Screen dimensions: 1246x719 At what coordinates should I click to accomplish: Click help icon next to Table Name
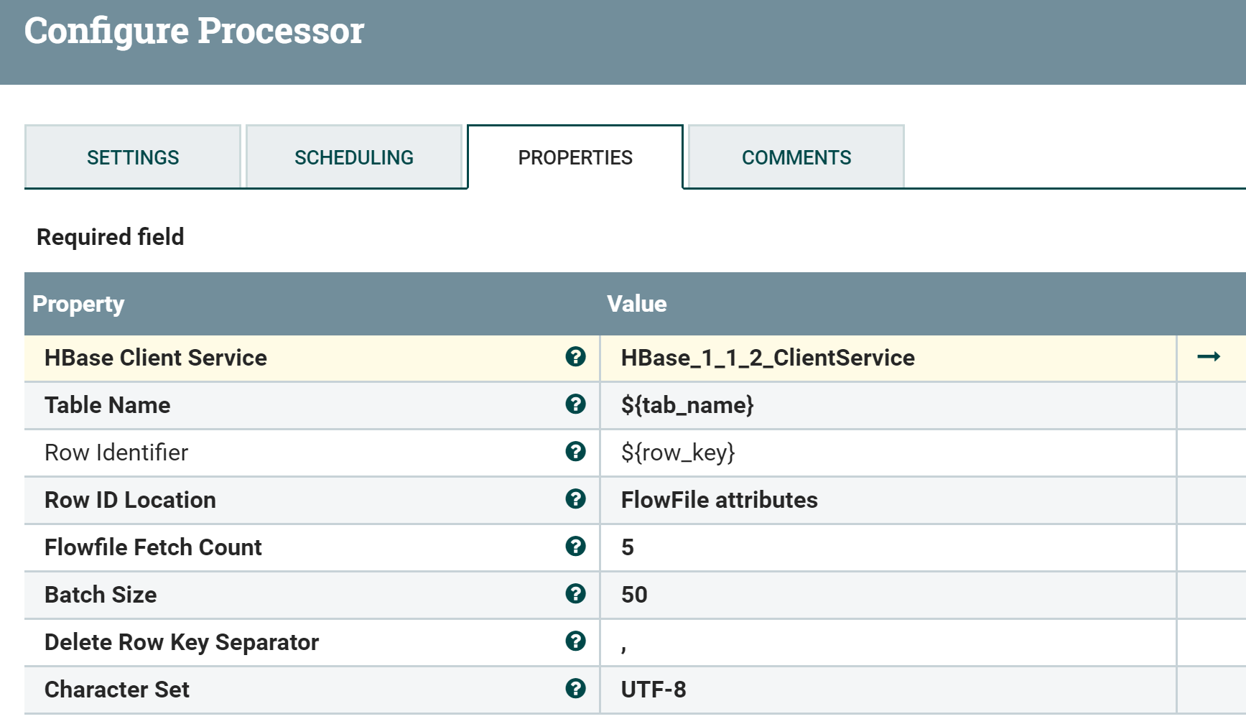click(575, 404)
